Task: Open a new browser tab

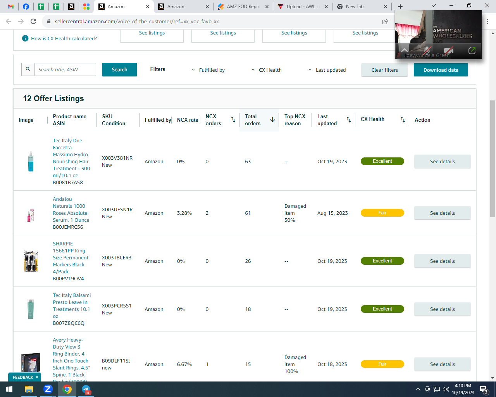Action: (400, 7)
